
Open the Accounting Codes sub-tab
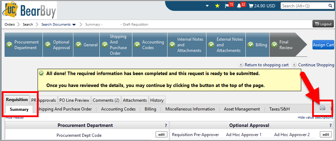coord(118,109)
